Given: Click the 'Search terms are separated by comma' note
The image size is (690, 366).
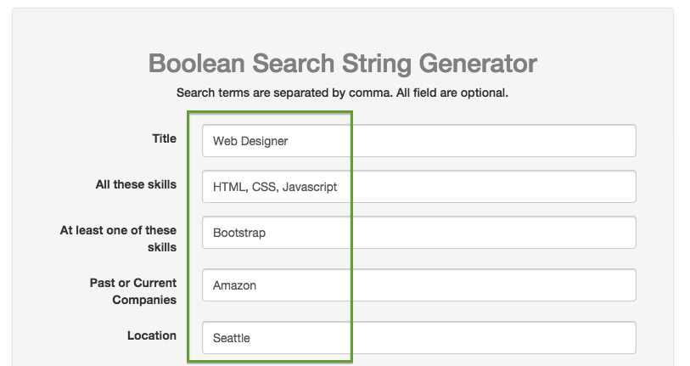Looking at the screenshot, I should (342, 92).
